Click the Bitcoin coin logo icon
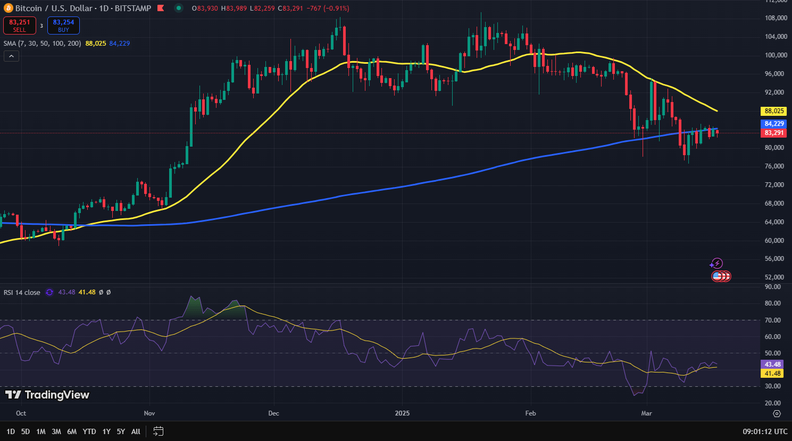Image resolution: width=792 pixels, height=441 pixels. click(7, 8)
